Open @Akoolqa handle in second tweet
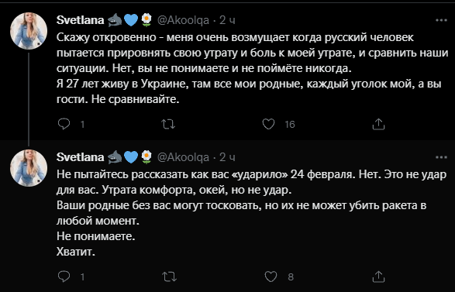 pyautogui.click(x=183, y=157)
